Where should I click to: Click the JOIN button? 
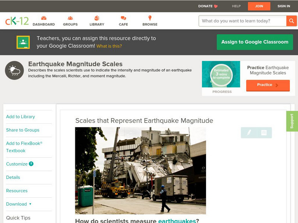[259, 6]
